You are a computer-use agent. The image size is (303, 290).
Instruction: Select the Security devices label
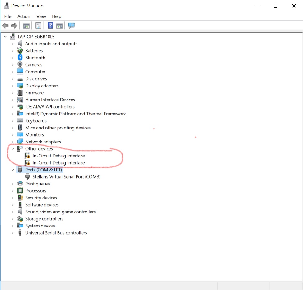41,198
